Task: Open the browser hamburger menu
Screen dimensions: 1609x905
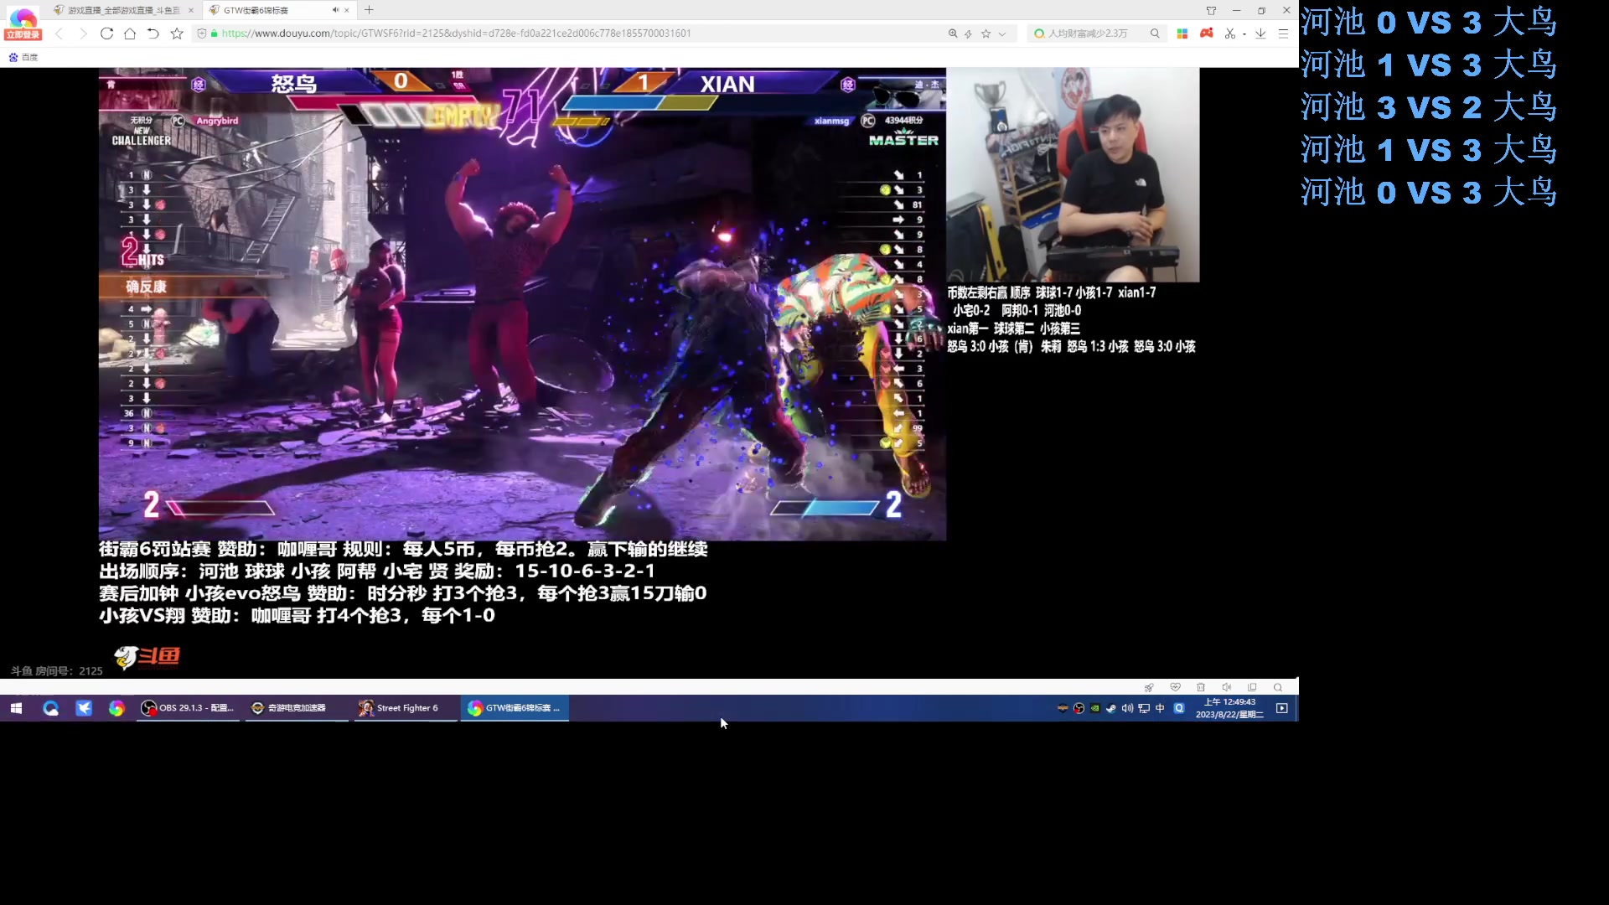Action: [1283, 34]
